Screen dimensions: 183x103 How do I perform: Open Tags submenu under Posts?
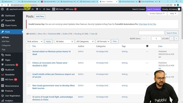point(3,49)
